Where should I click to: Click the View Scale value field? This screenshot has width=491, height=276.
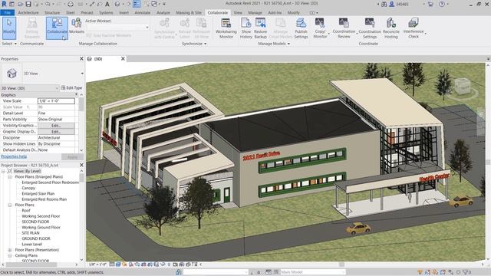point(56,101)
